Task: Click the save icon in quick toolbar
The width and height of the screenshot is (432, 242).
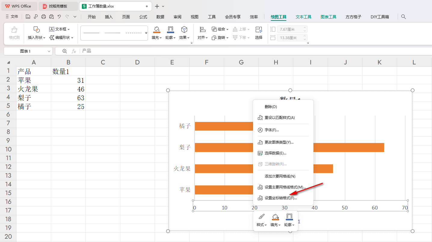Action: pos(28,17)
